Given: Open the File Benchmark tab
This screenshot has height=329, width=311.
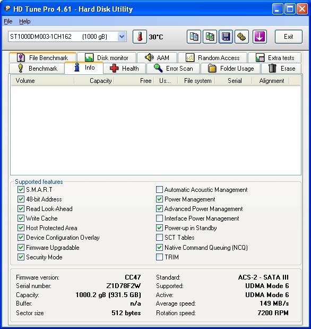Looking at the screenshot, I should click(43, 57).
